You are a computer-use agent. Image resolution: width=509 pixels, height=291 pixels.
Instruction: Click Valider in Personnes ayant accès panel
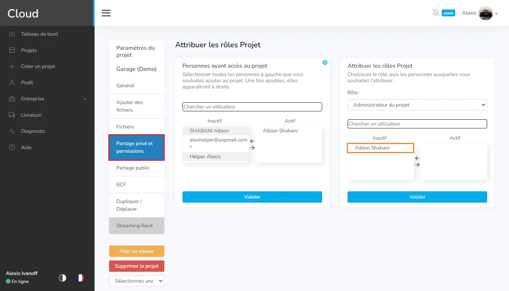(252, 197)
